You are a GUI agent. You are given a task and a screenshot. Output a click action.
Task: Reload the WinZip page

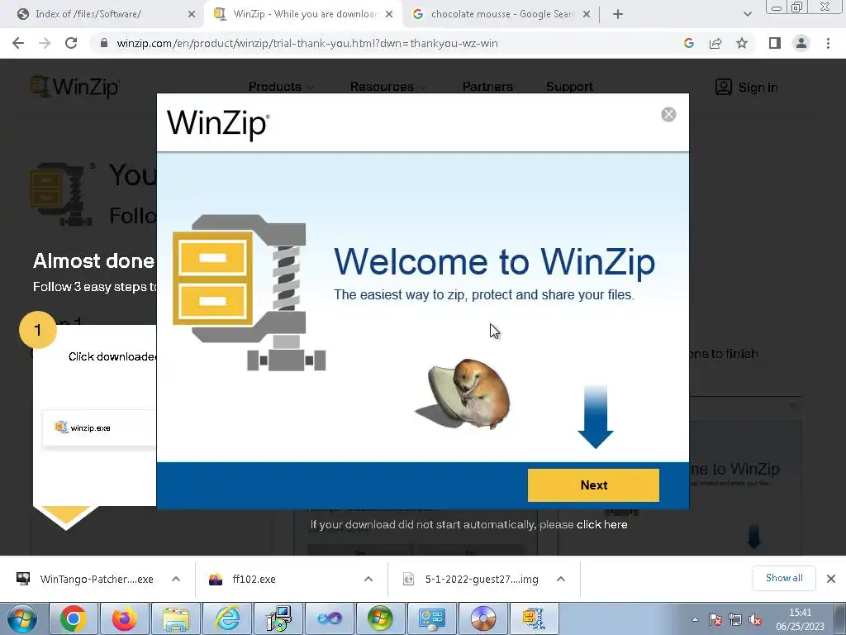[x=71, y=43]
